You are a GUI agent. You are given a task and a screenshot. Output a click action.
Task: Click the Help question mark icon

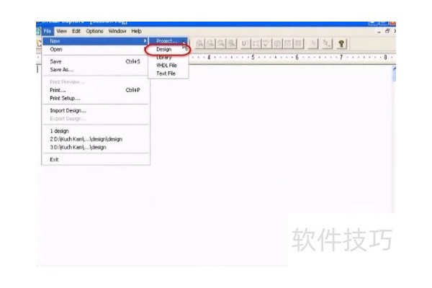click(341, 44)
